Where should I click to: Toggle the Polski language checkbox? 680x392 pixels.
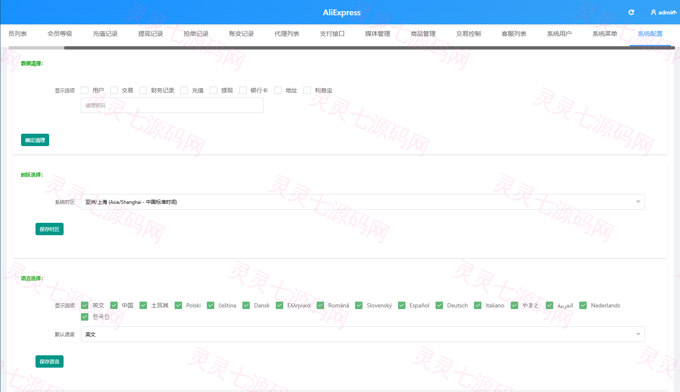point(178,305)
